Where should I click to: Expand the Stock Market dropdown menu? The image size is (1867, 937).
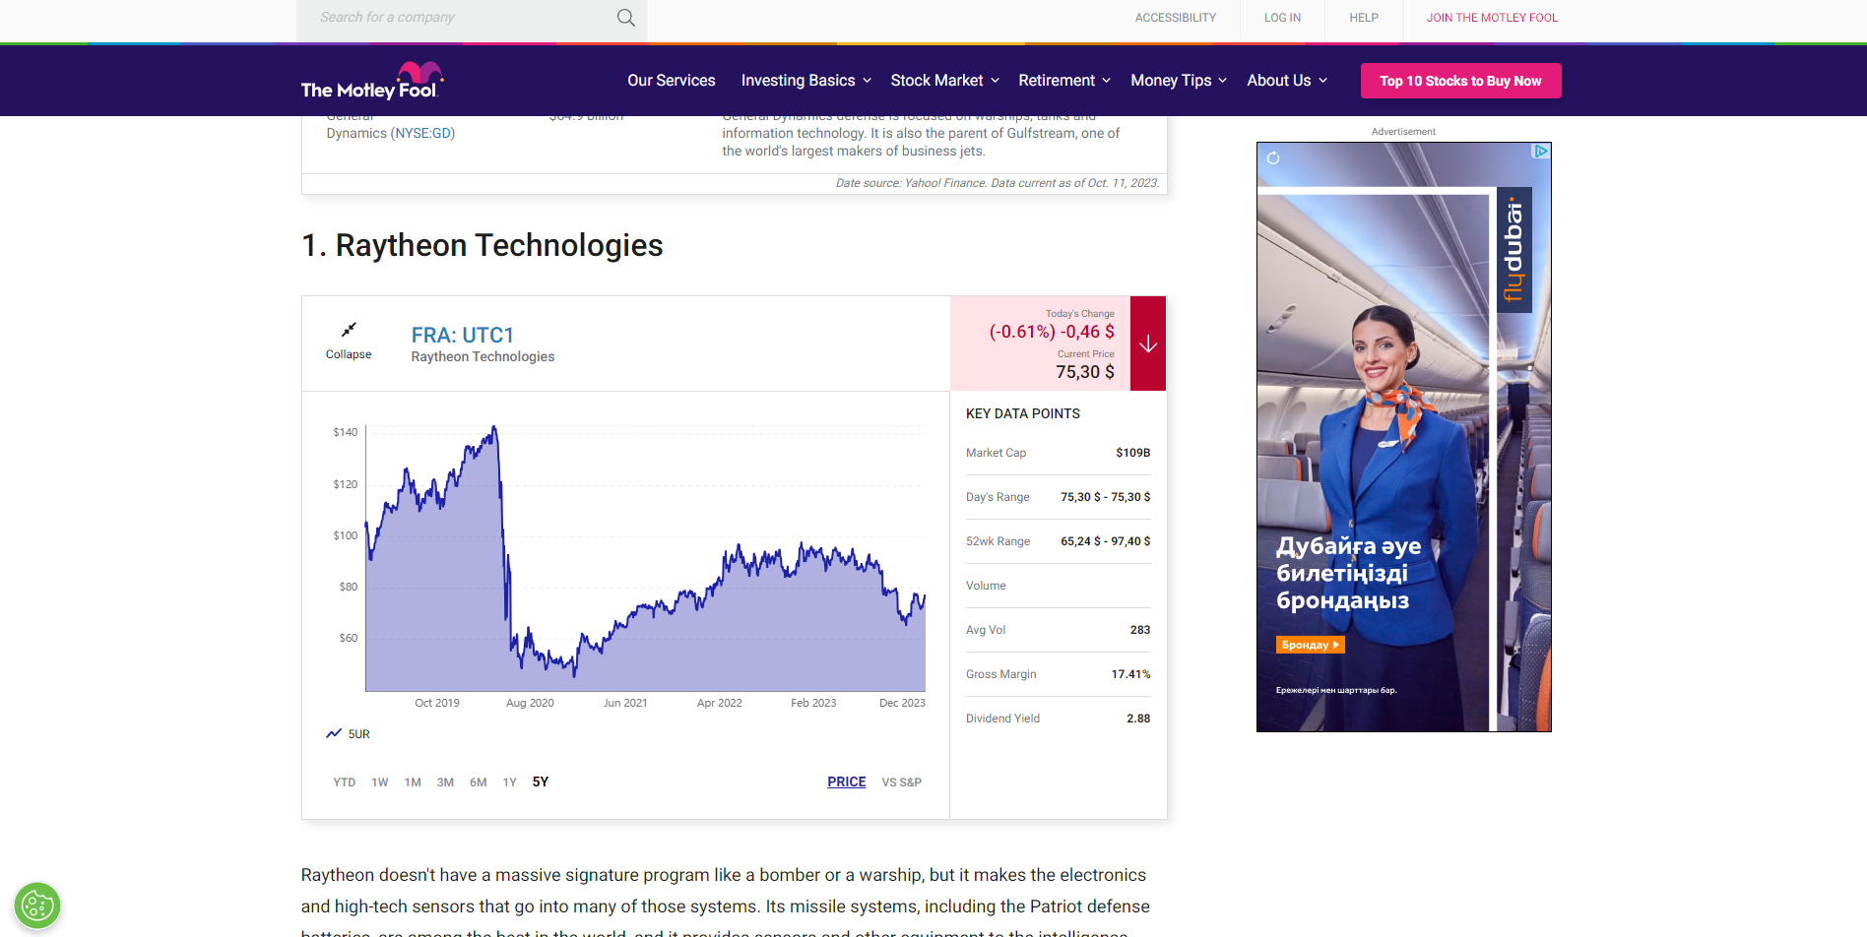point(944,81)
